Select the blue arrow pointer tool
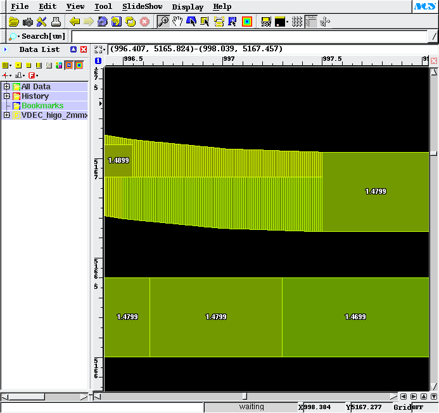Viewport: 439px width, 413px height. 191,22
